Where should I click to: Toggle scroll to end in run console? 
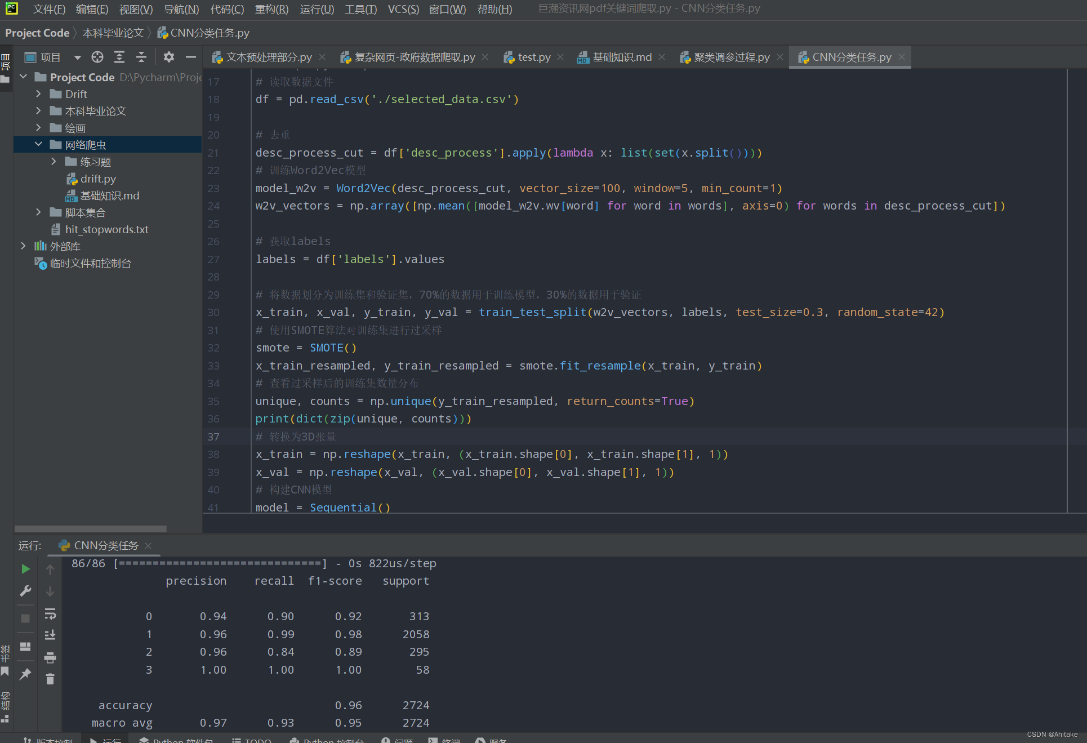50,635
